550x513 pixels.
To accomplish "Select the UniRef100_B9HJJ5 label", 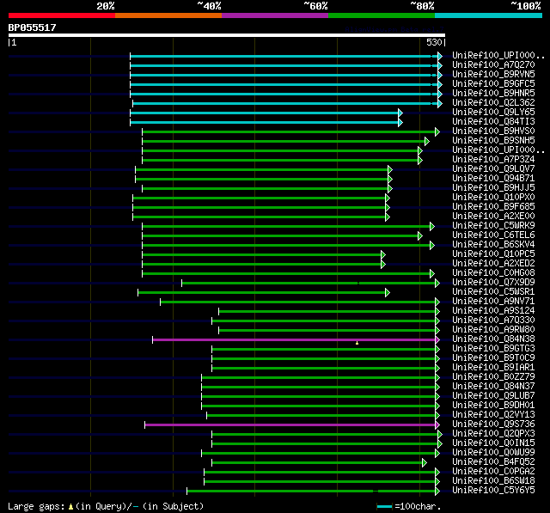I will [493, 188].
